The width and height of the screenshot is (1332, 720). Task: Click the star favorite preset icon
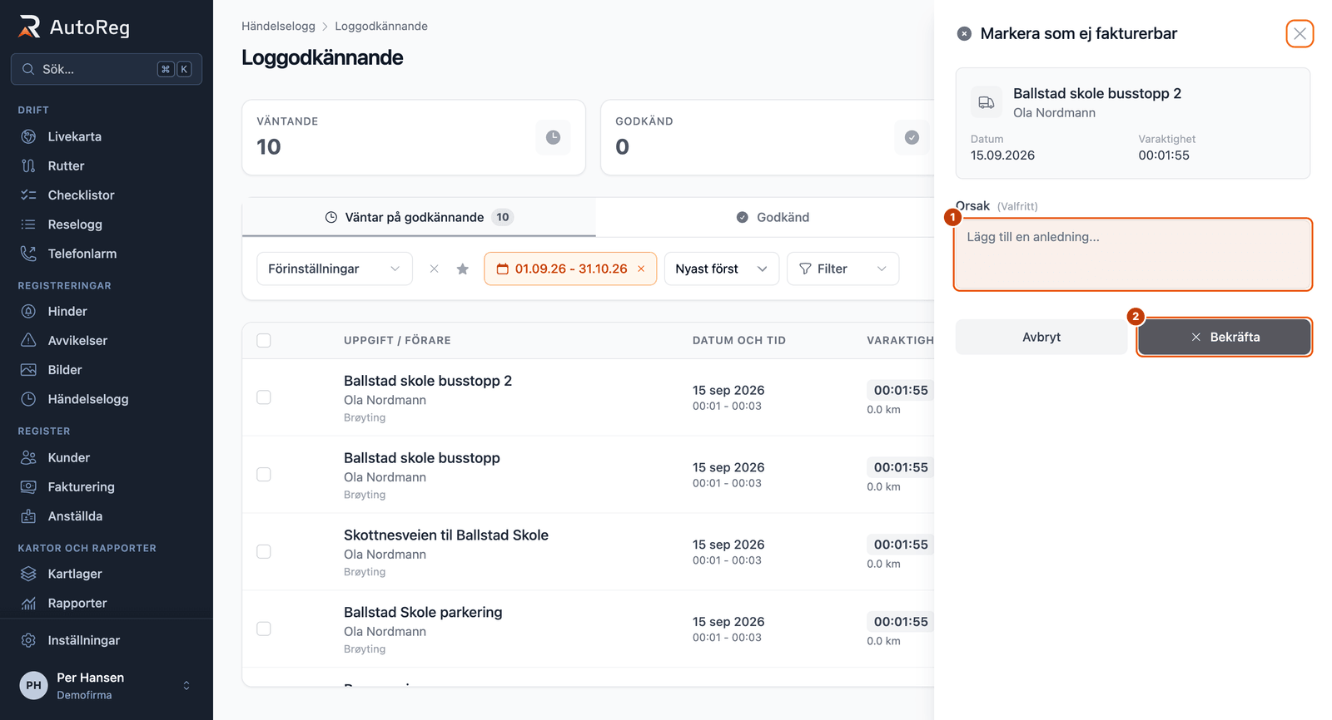point(463,269)
